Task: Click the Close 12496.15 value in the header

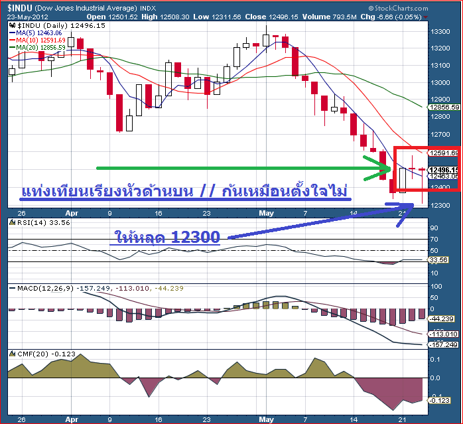Action: pyautogui.click(x=272, y=17)
